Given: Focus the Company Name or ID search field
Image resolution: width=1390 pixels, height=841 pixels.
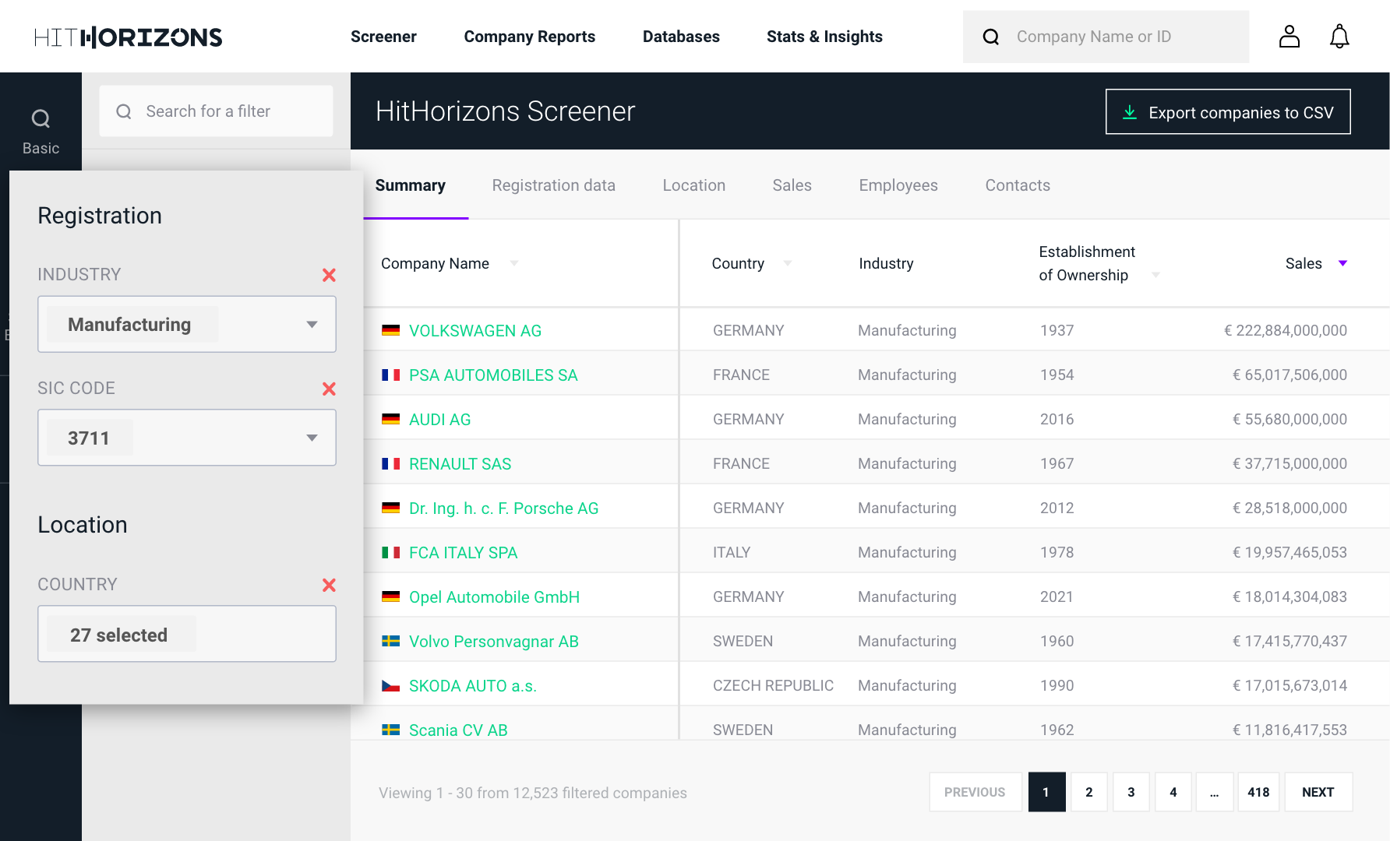Looking at the screenshot, I should 1106,37.
